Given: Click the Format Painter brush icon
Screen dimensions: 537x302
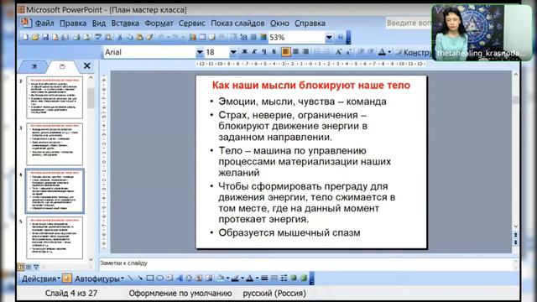Looking at the screenshot, I should (149, 37).
